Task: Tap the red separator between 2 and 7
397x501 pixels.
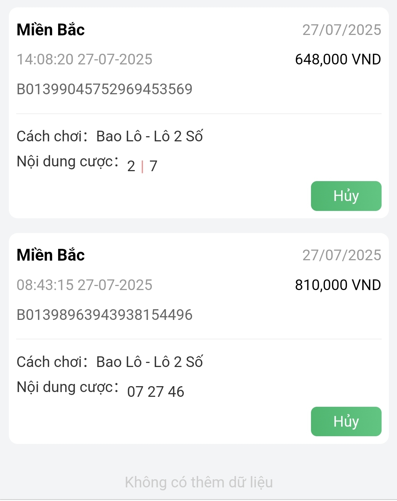Action: point(142,166)
